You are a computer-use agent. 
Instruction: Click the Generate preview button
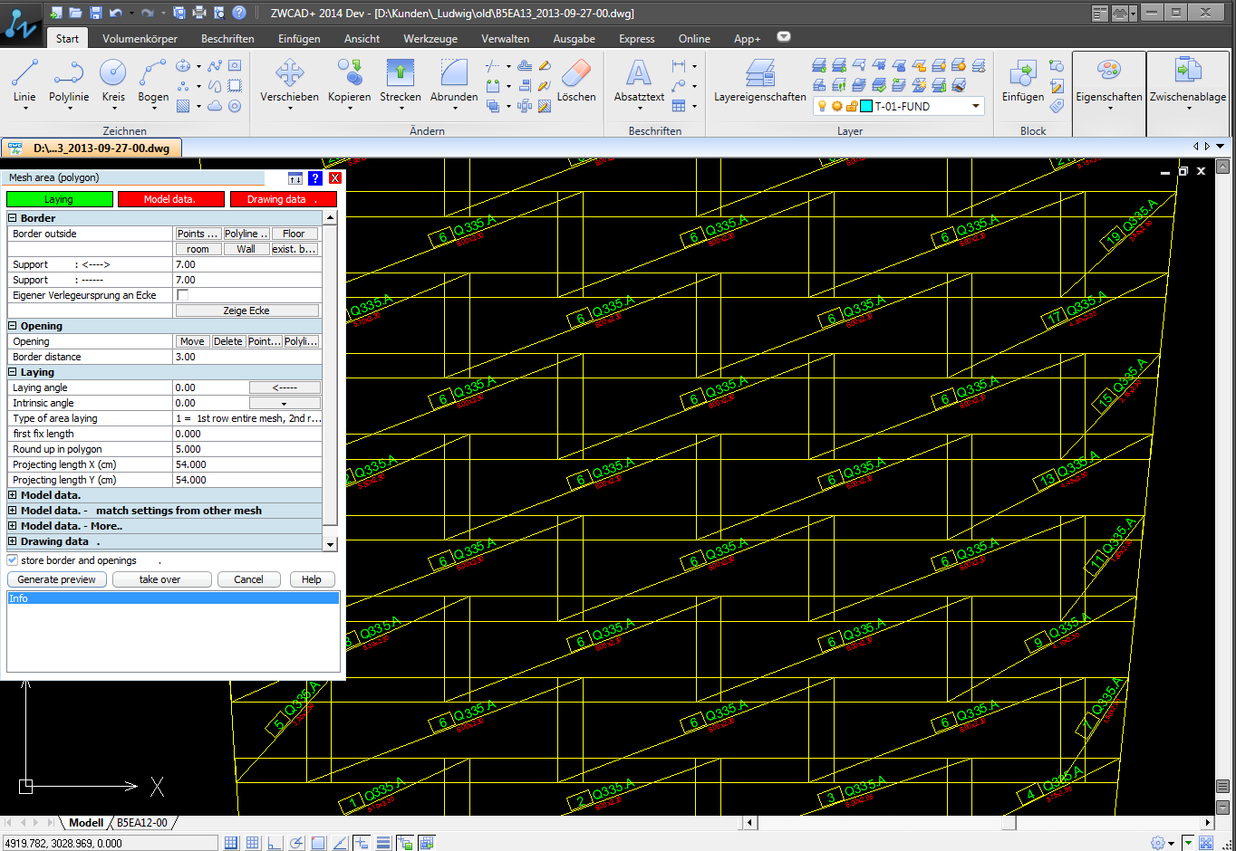[56, 579]
